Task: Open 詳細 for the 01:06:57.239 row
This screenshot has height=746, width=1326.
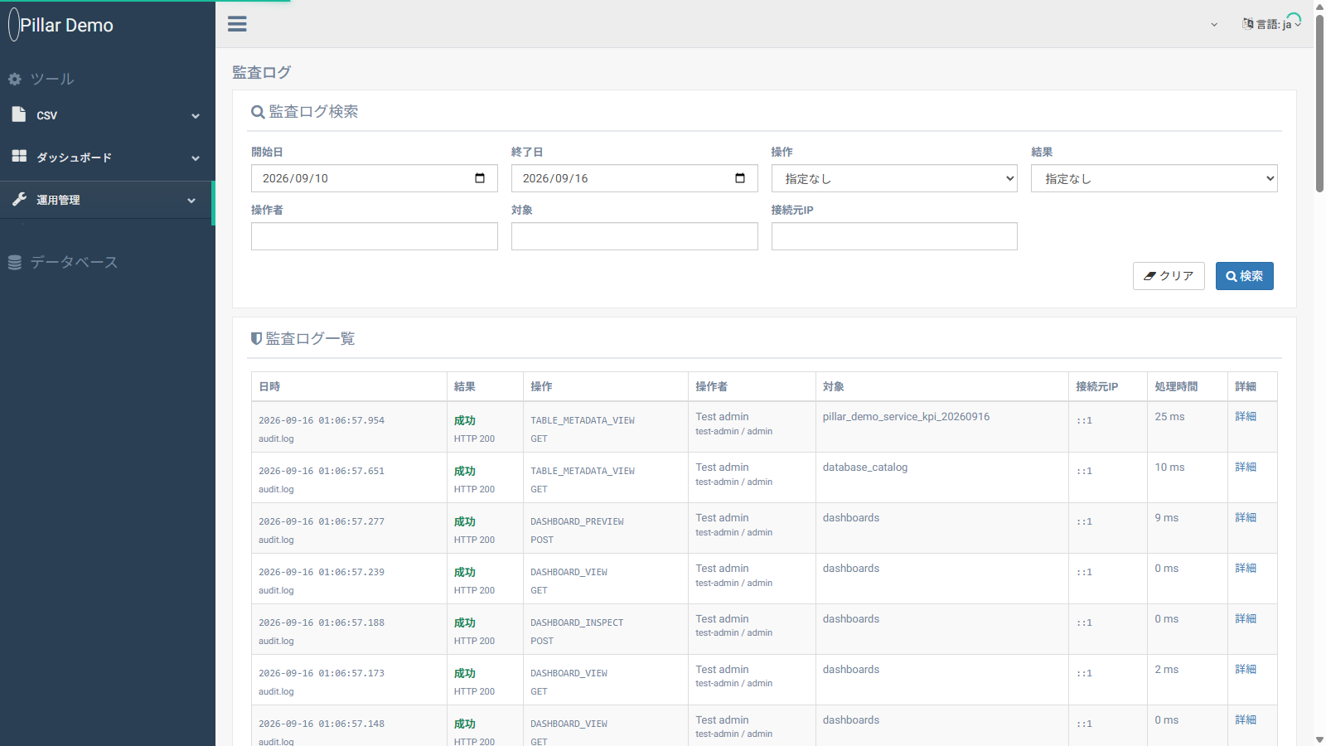Action: [x=1246, y=568]
